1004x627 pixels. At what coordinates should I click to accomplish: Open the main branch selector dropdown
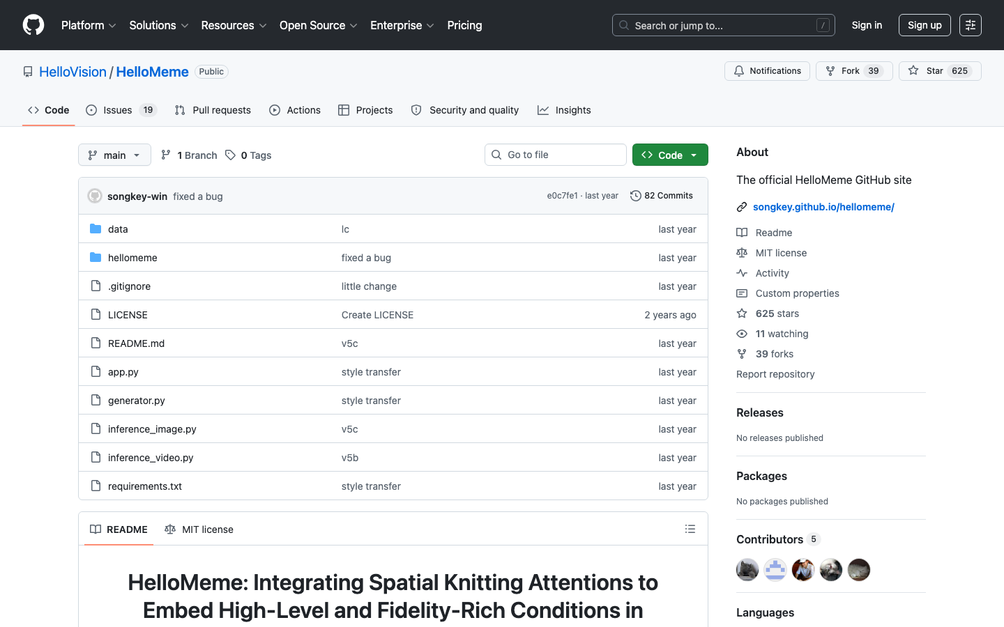pos(114,155)
